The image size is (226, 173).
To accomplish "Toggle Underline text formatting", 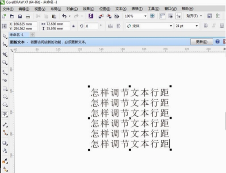I will 222,26.
